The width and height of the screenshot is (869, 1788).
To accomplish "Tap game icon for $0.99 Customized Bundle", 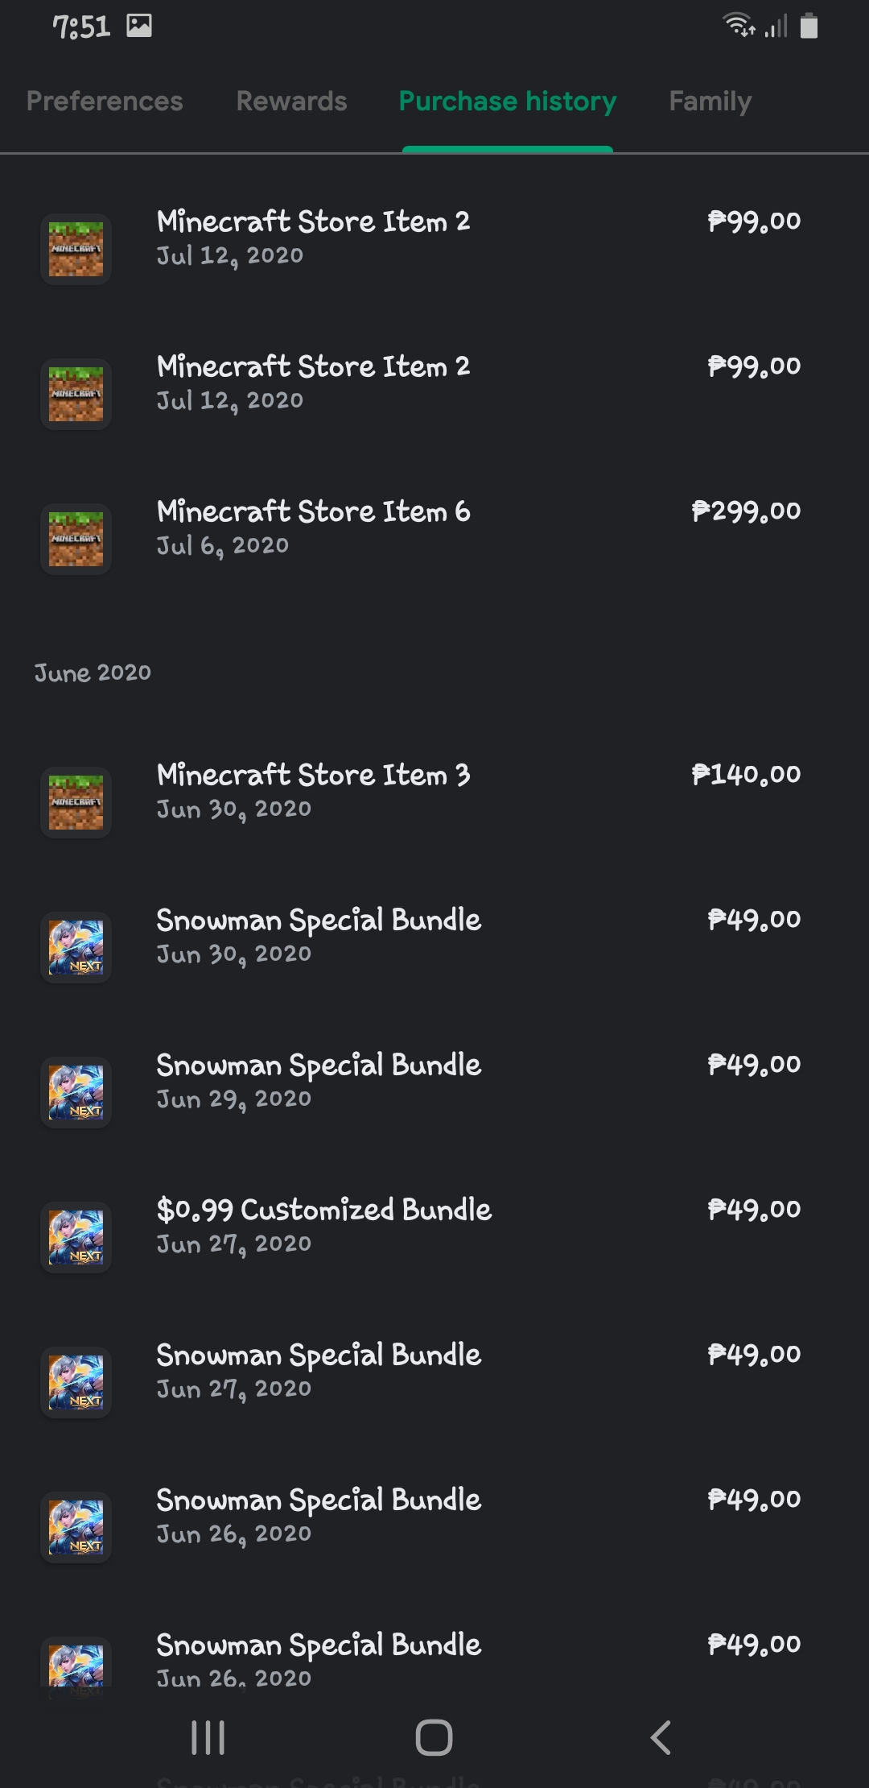I will pyautogui.click(x=76, y=1237).
